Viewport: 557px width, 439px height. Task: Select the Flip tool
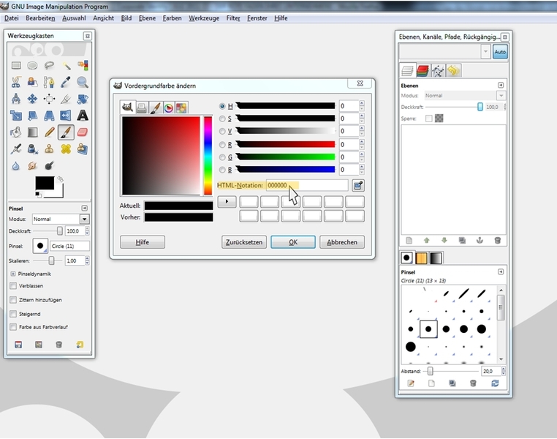point(66,116)
